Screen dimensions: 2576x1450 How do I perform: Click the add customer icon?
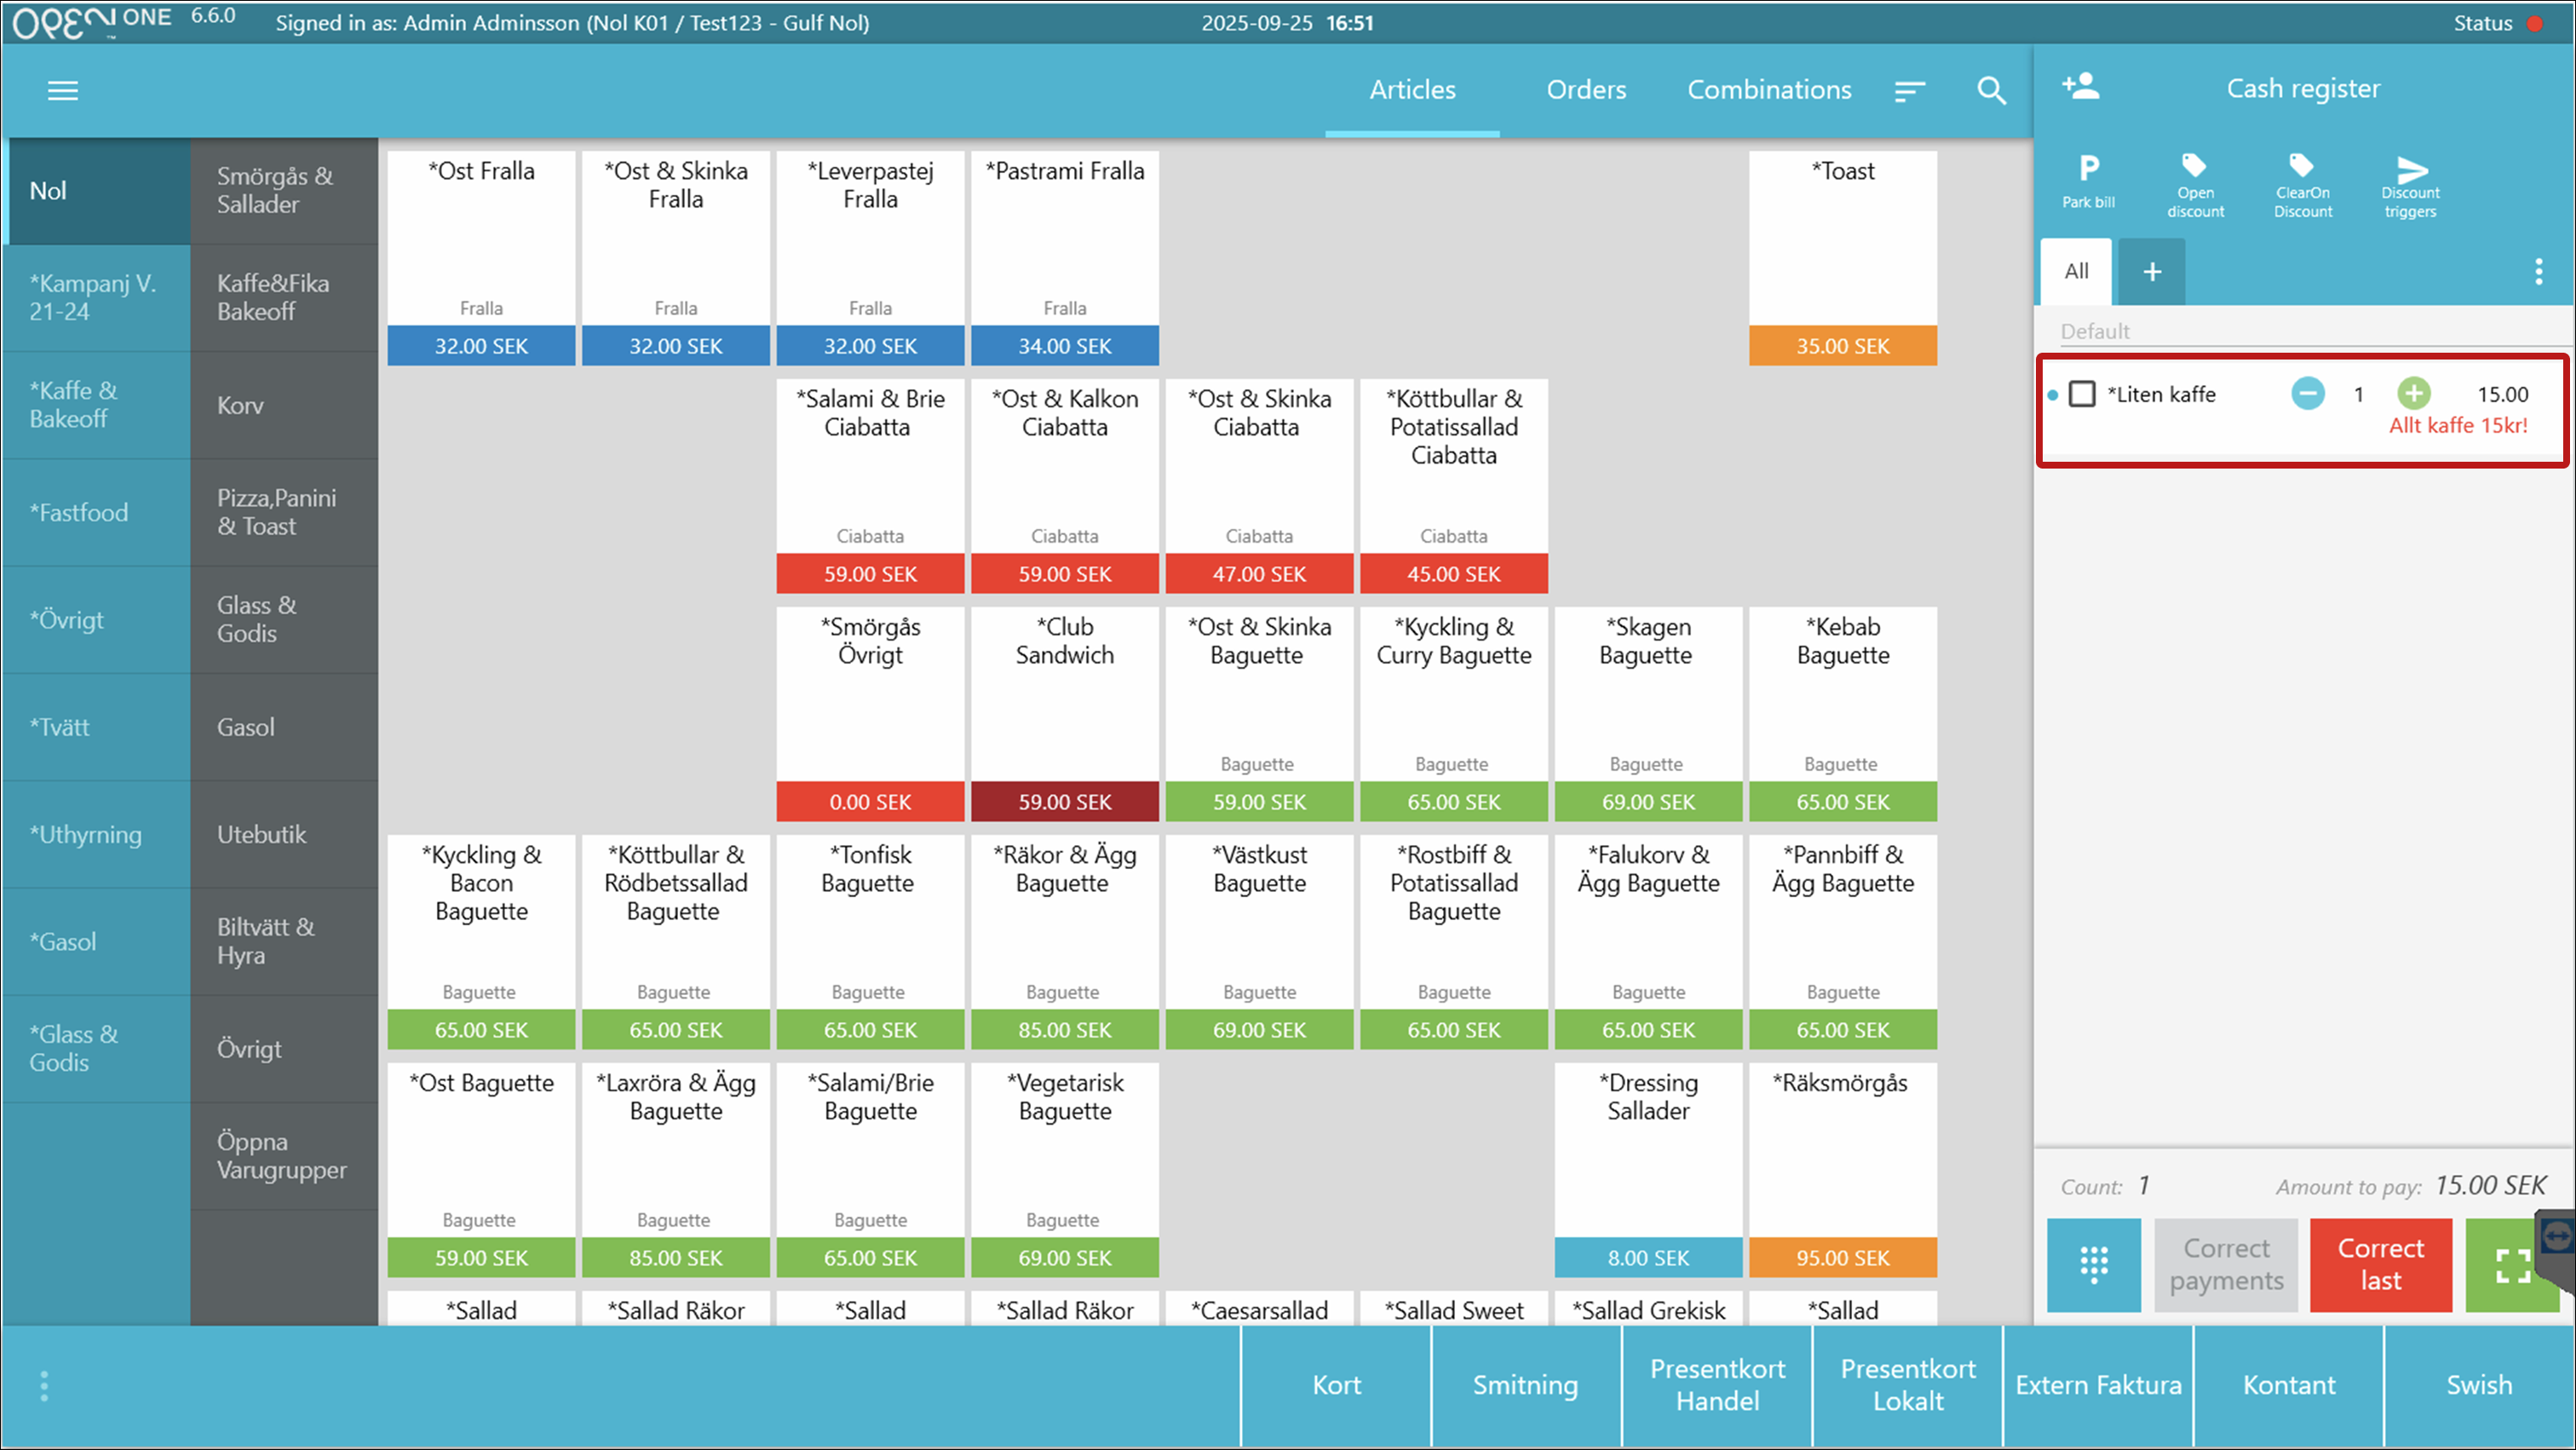click(2081, 87)
